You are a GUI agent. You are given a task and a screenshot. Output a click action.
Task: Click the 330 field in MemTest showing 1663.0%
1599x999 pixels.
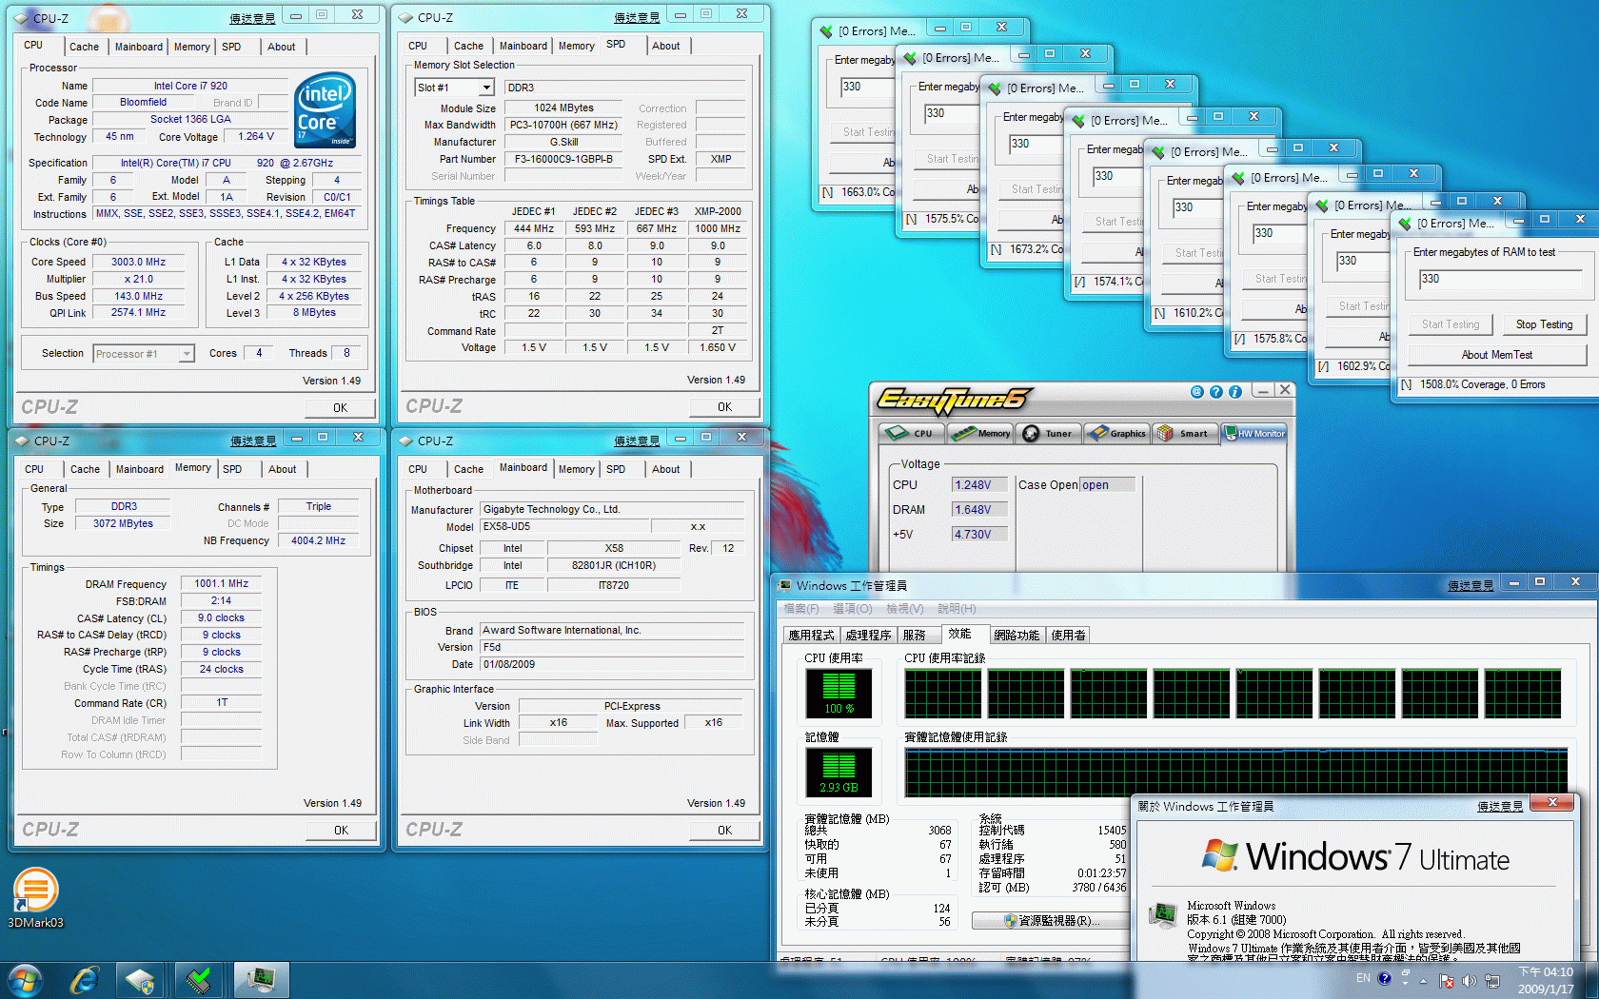pos(867,87)
